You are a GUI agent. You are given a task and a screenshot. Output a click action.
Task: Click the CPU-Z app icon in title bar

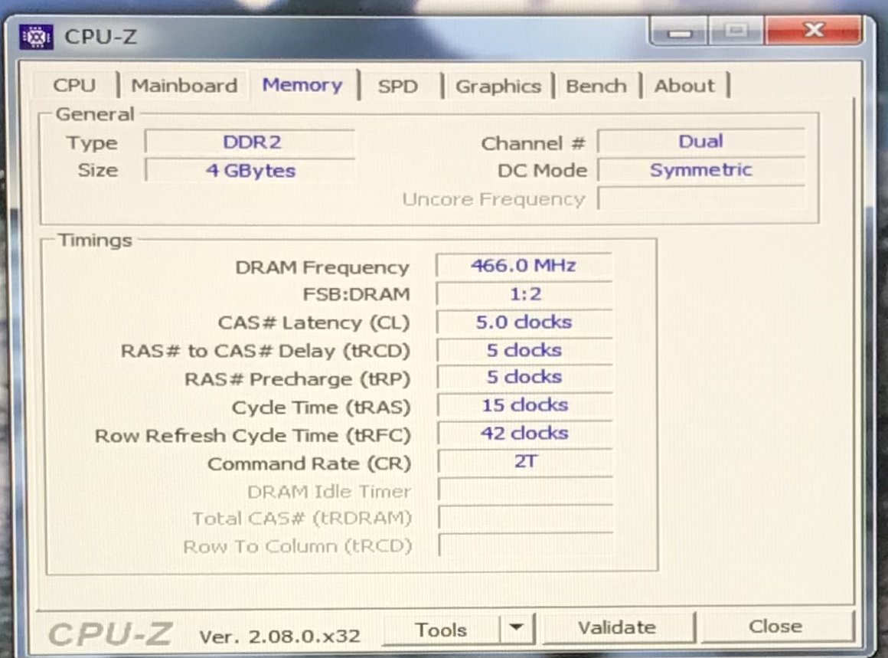35,36
